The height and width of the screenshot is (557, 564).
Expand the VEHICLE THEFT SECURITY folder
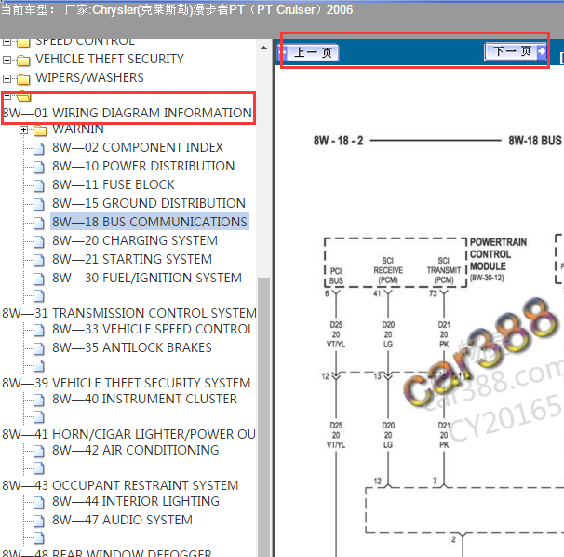pos(7,60)
